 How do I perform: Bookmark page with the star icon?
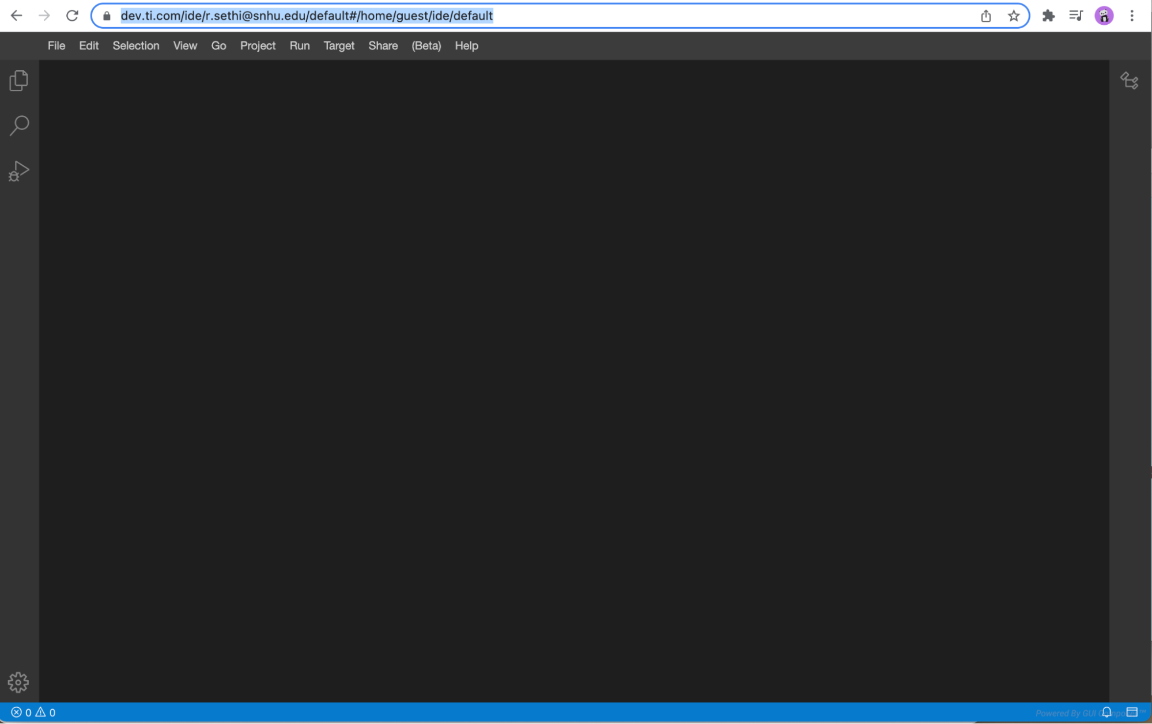1014,16
